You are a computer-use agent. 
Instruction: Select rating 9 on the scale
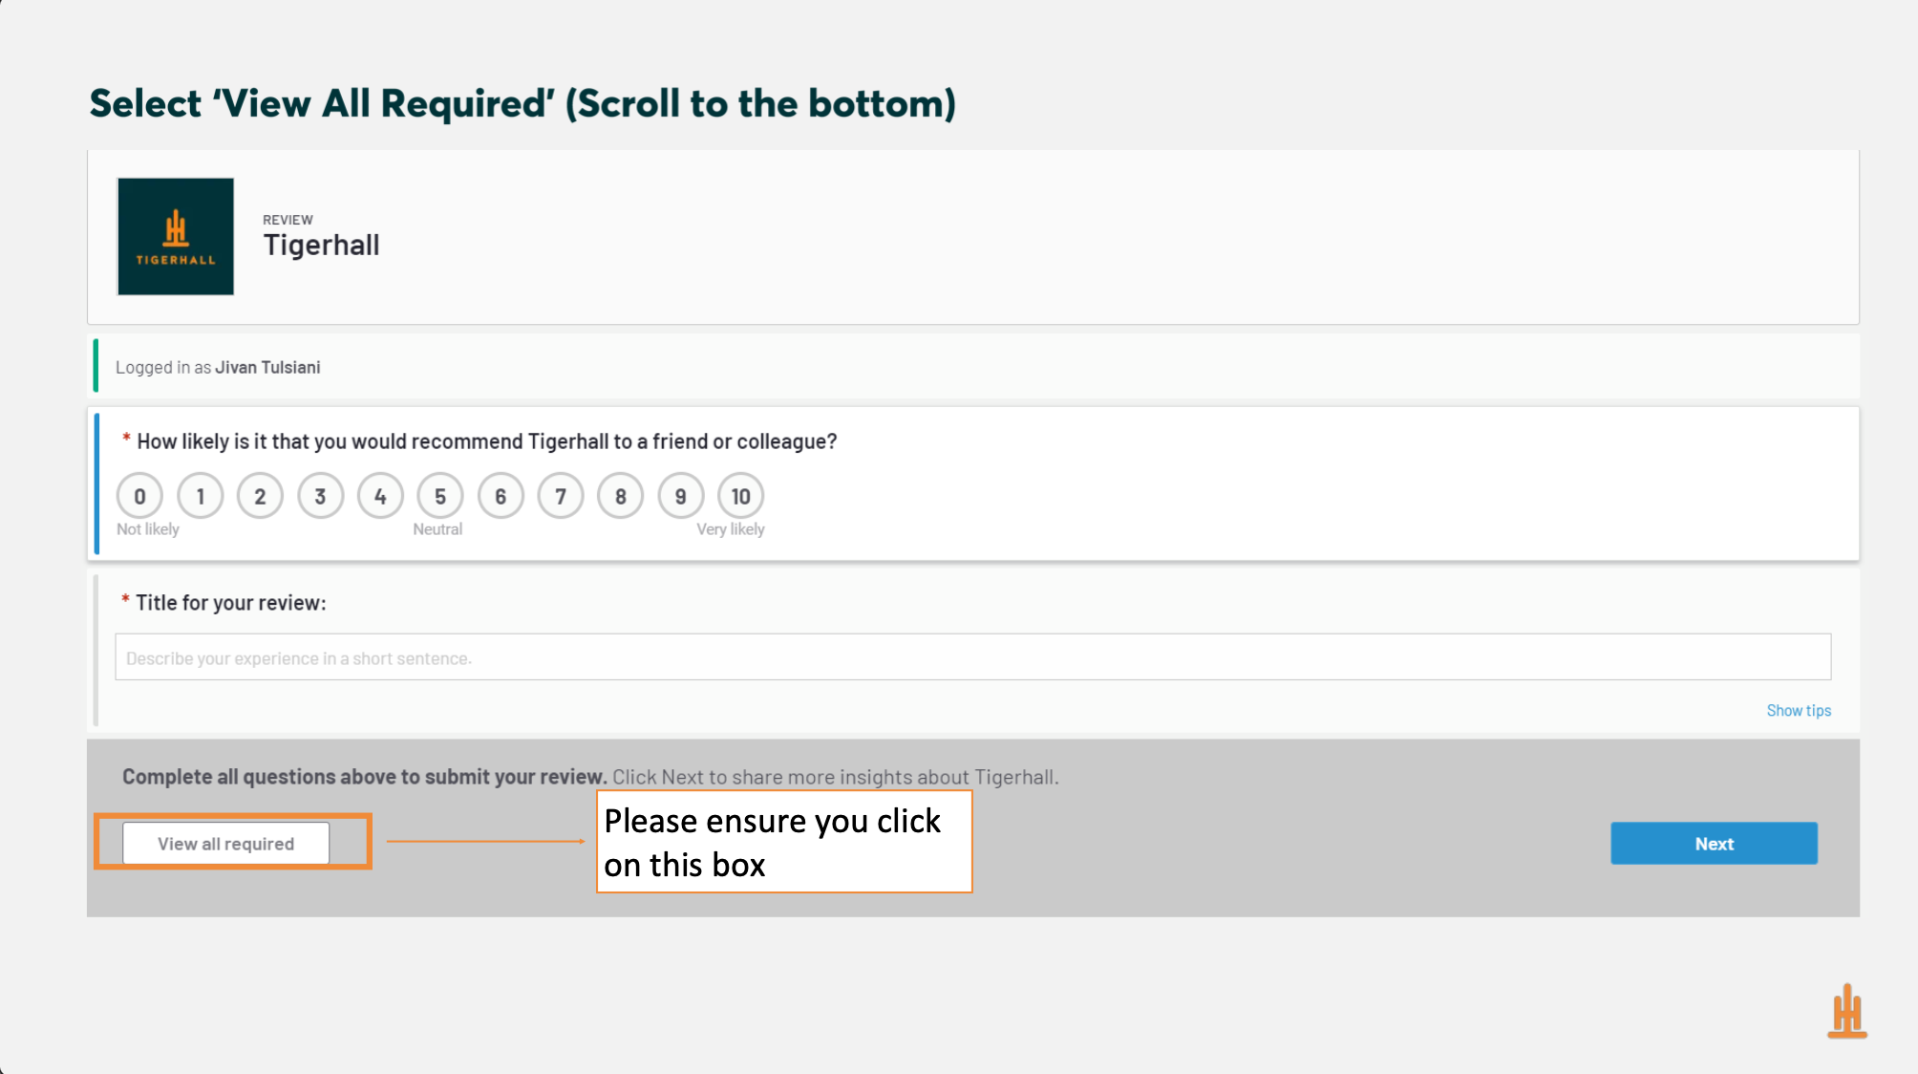(681, 496)
